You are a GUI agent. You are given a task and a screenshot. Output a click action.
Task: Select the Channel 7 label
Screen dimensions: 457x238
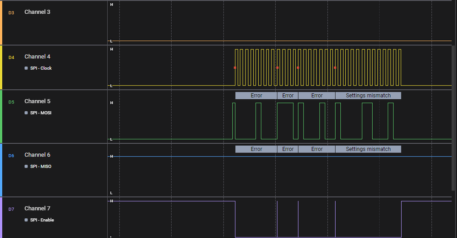[x=37, y=208]
